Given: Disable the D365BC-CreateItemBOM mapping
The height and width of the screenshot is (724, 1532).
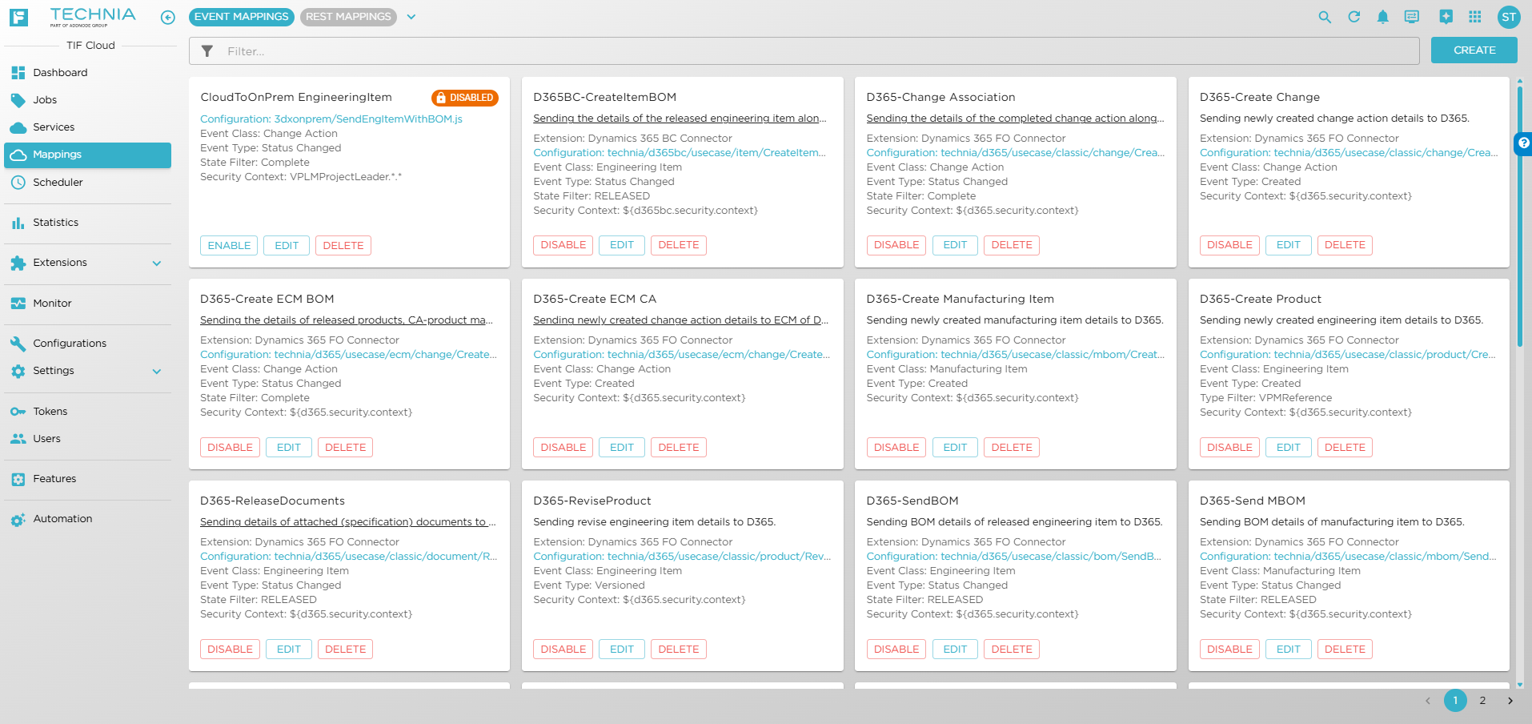Looking at the screenshot, I should tap(563, 245).
